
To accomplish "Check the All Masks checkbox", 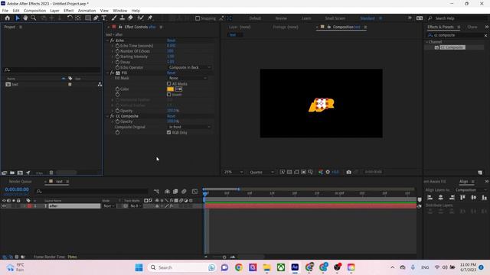I will coord(168,84).
